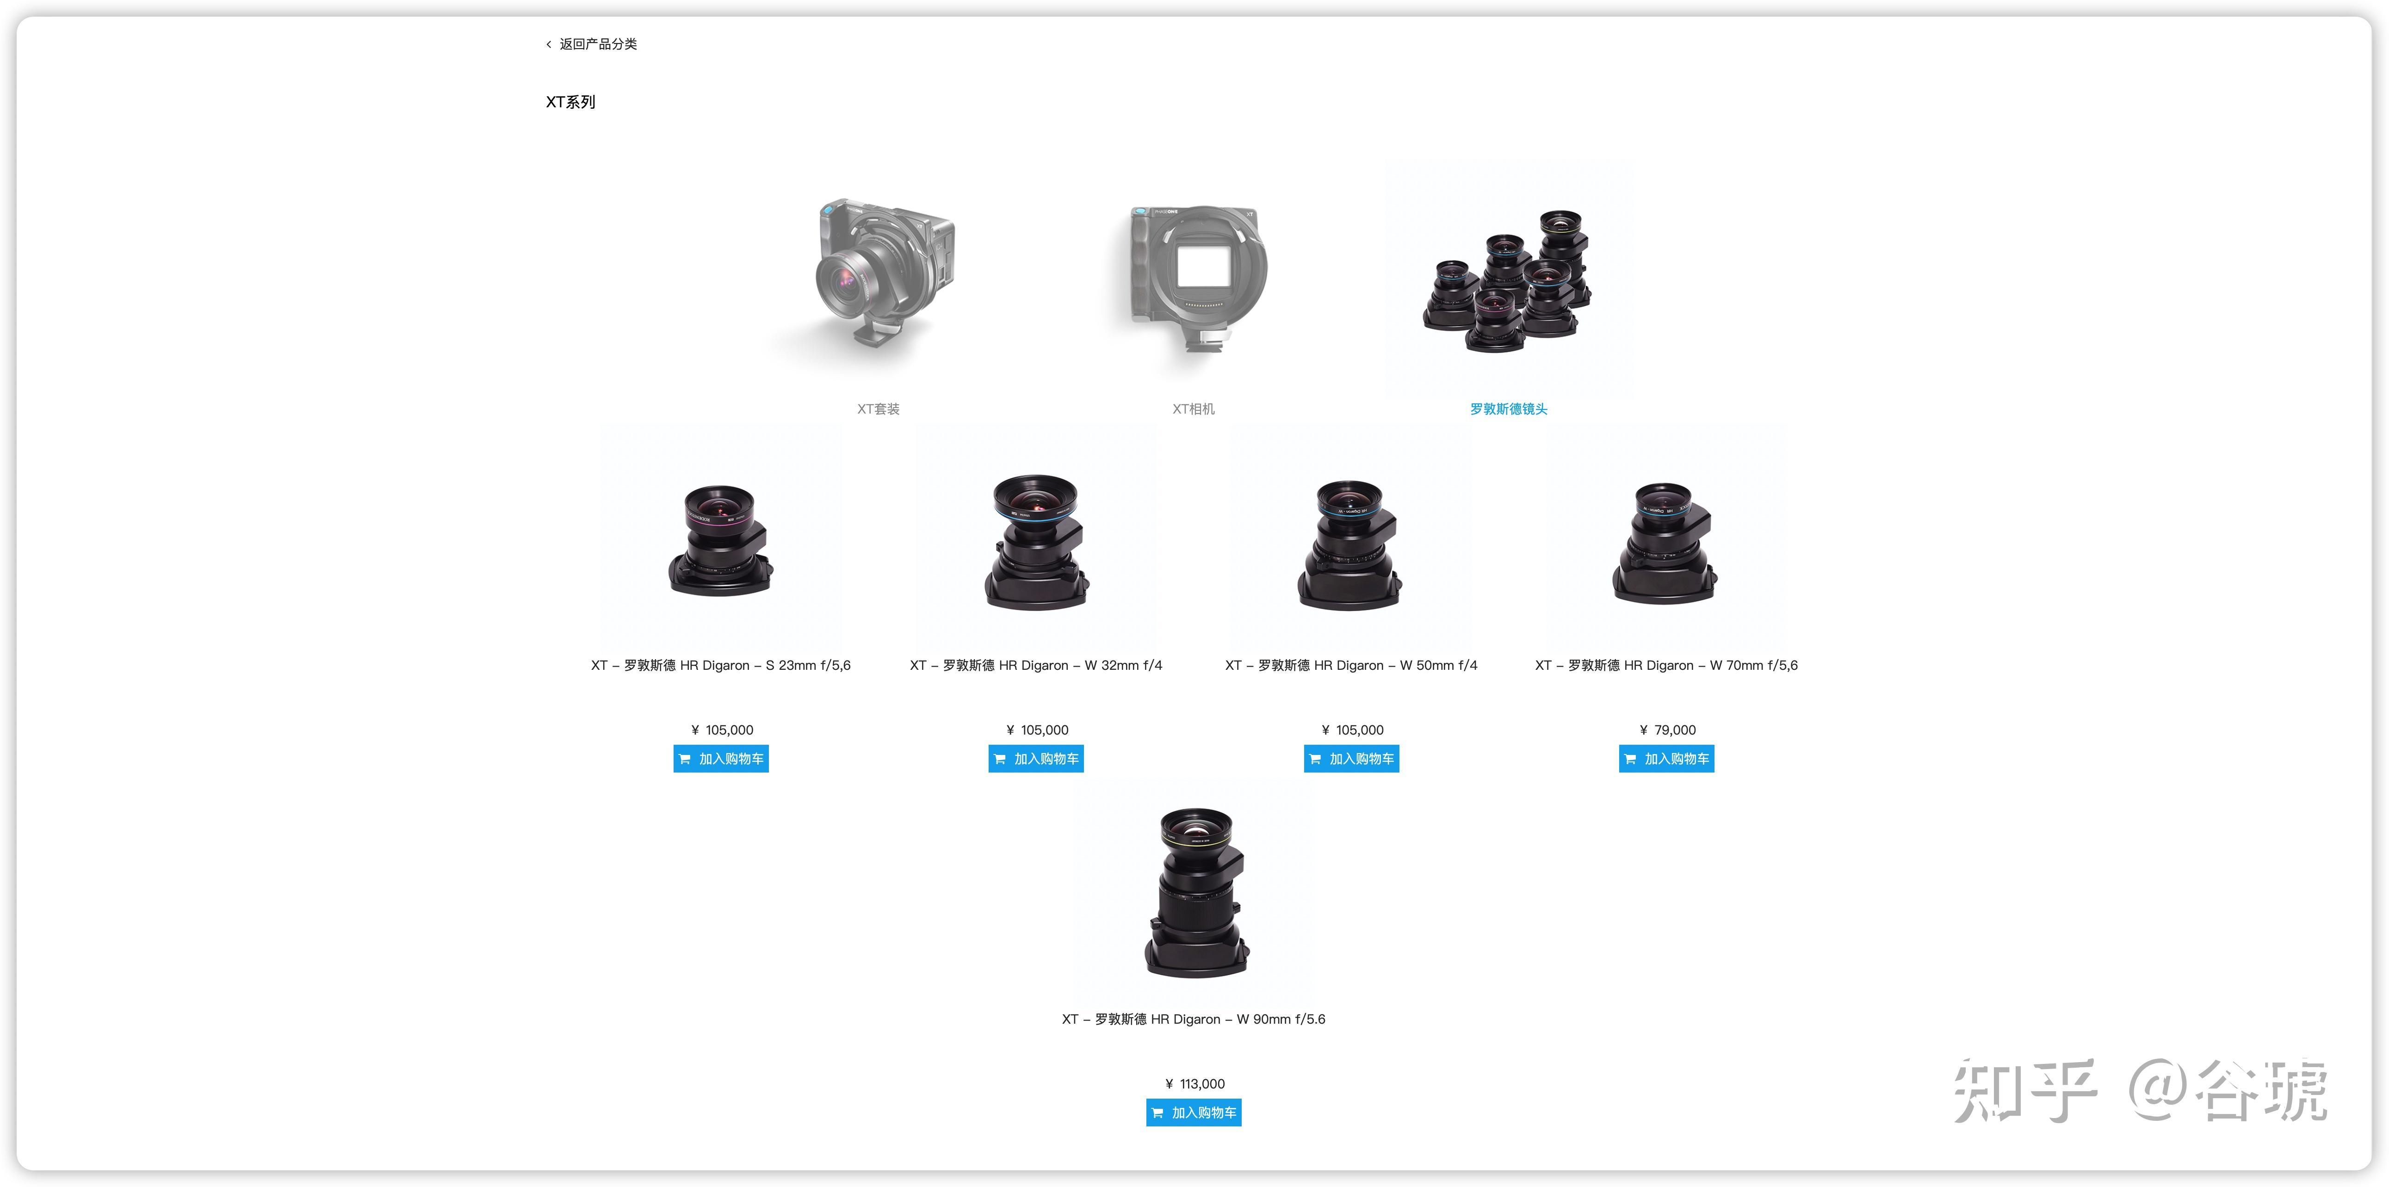Switch to the XT套装 category label
Screen dimensions: 2389x1187
pos(878,409)
